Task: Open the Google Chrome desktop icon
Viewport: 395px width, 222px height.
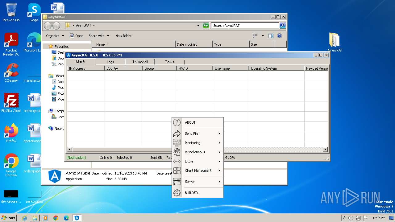Action: point(11,165)
